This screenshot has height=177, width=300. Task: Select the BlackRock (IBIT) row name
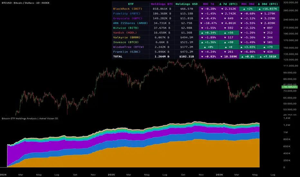click(127, 9)
